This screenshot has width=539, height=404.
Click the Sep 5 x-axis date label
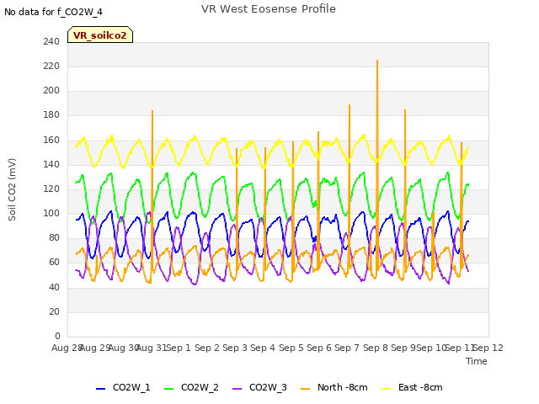point(291,348)
